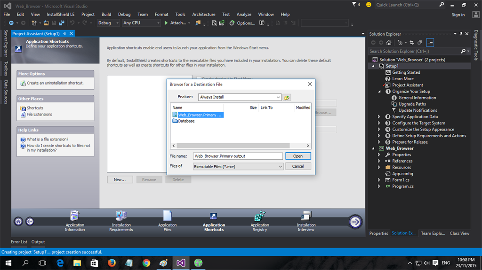Click the Application Information step icon
Viewport: 482px width, 270px height.
(75, 216)
